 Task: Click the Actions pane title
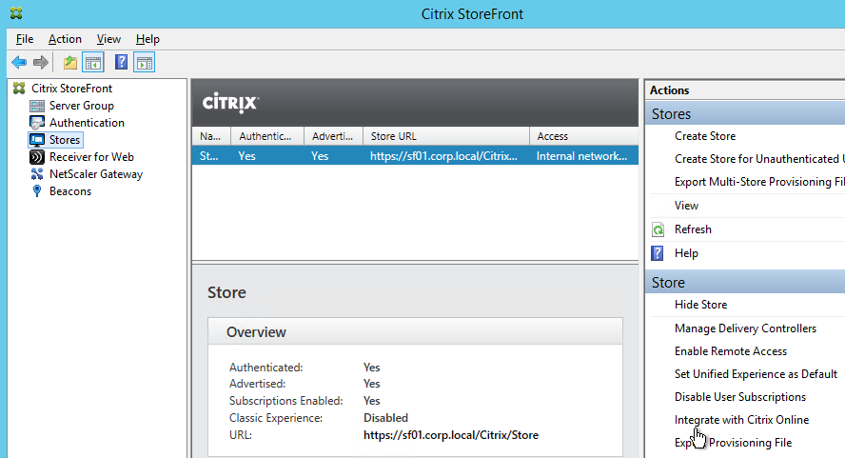point(669,90)
